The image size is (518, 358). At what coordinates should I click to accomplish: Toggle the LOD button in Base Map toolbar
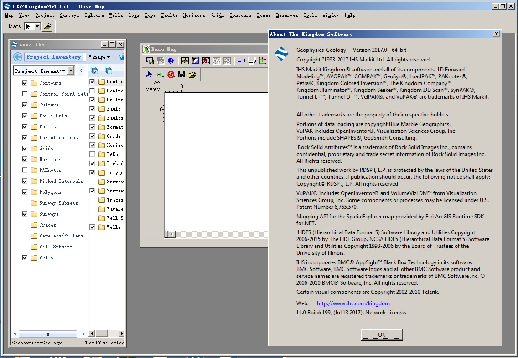point(252,61)
